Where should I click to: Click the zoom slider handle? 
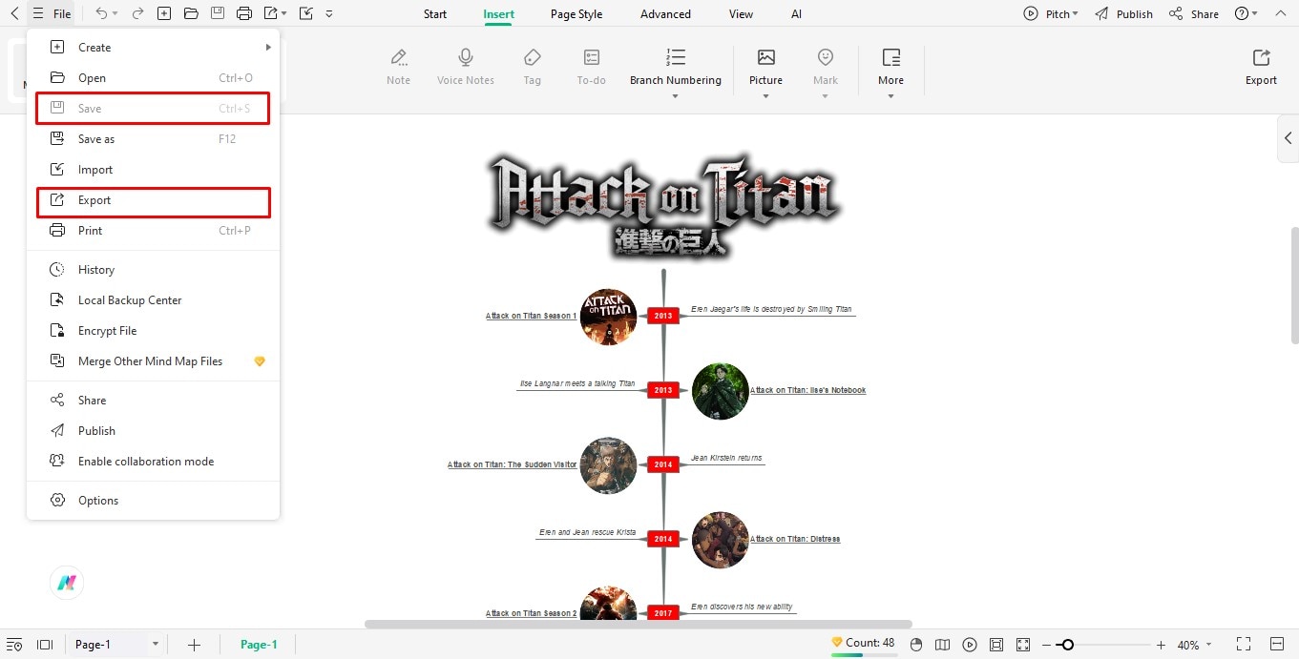1067,645
